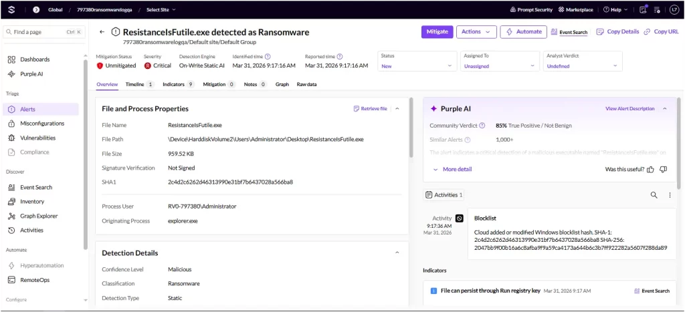Click the Reported time info icon
Viewport: 685px width, 312px height.
tap(340, 56)
